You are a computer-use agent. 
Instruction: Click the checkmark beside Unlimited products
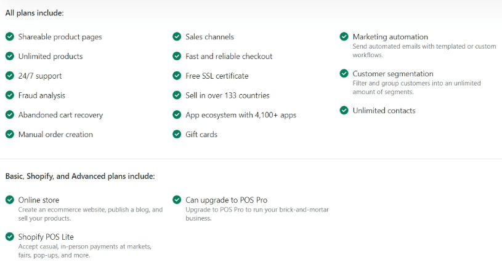[10, 56]
